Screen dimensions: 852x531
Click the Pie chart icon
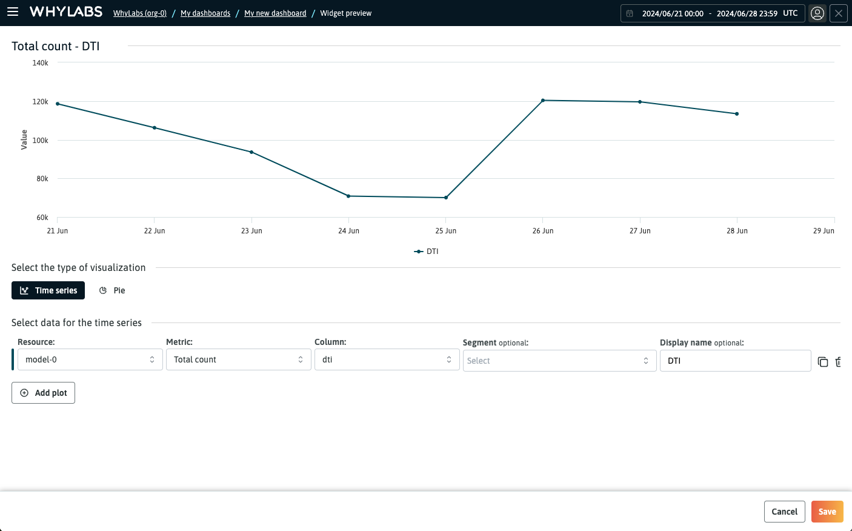tap(103, 290)
